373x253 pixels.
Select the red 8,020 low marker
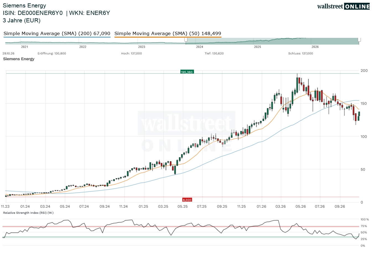coord(187,200)
